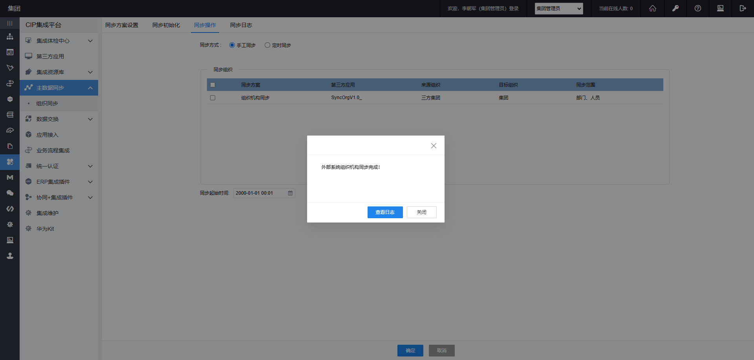This screenshot has width=754, height=360.
Task: Click the 查看日志 button in the dialog
Action: coord(385,212)
